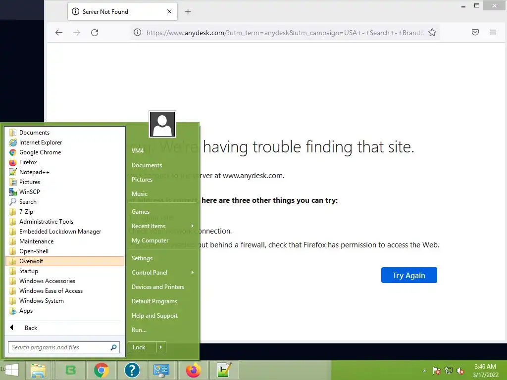
Task: Go back in Firefox
Action: 59,32
